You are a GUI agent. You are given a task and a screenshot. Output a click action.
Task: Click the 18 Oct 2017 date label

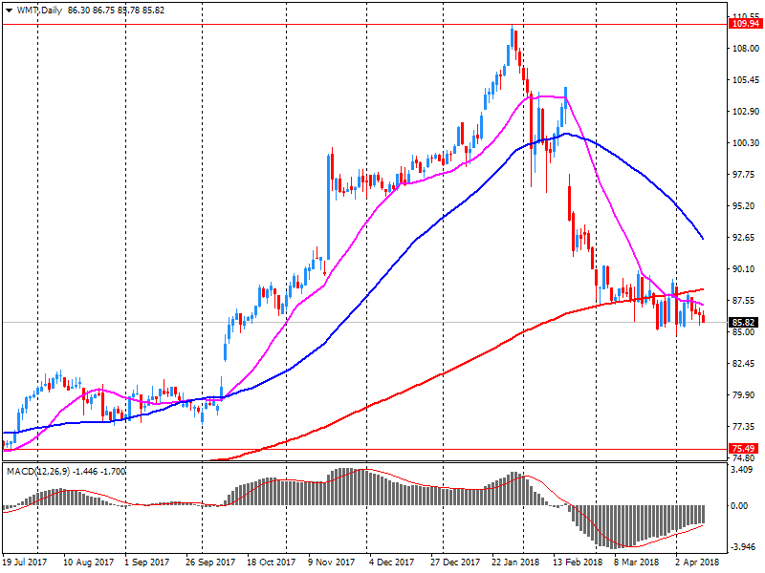[x=272, y=562]
